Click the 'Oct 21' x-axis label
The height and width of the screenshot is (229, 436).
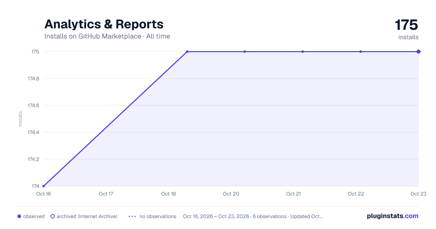[x=293, y=194]
